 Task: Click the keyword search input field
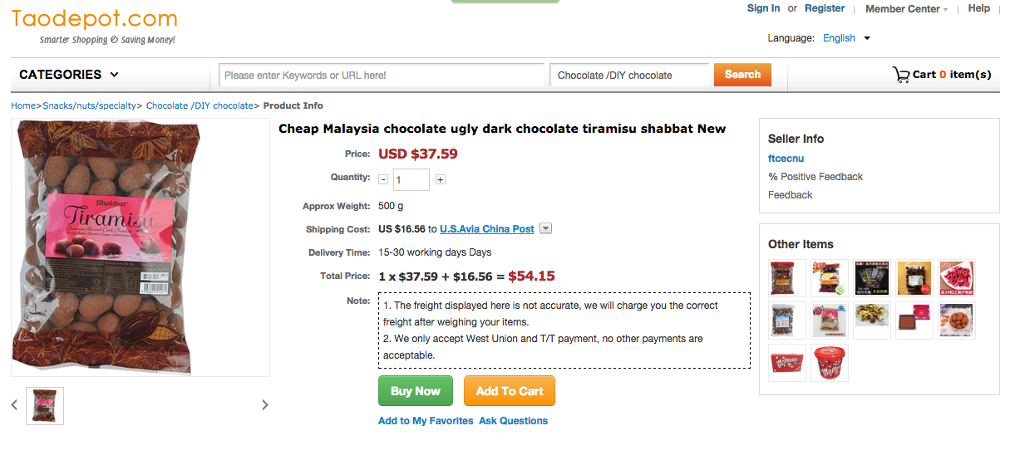382,76
